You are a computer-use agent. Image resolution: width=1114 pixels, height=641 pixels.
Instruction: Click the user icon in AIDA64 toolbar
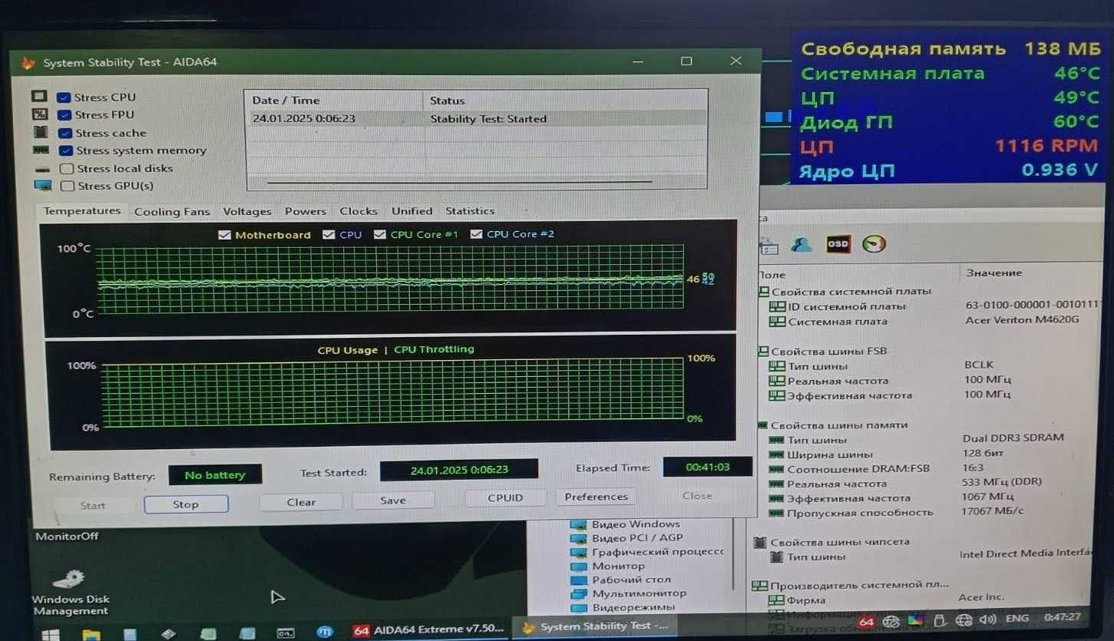[801, 244]
